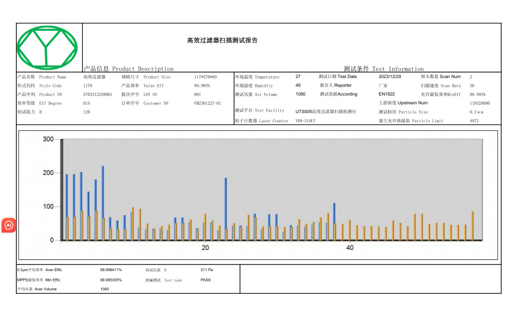The width and height of the screenshot is (517, 321).
Task: Click the red AI assistant floating icon
Action: (x=9, y=225)
